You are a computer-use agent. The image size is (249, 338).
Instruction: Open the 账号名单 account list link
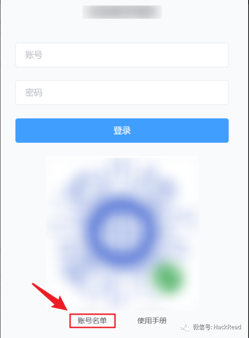[92, 321]
